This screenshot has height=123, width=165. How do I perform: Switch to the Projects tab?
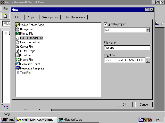[32, 17]
